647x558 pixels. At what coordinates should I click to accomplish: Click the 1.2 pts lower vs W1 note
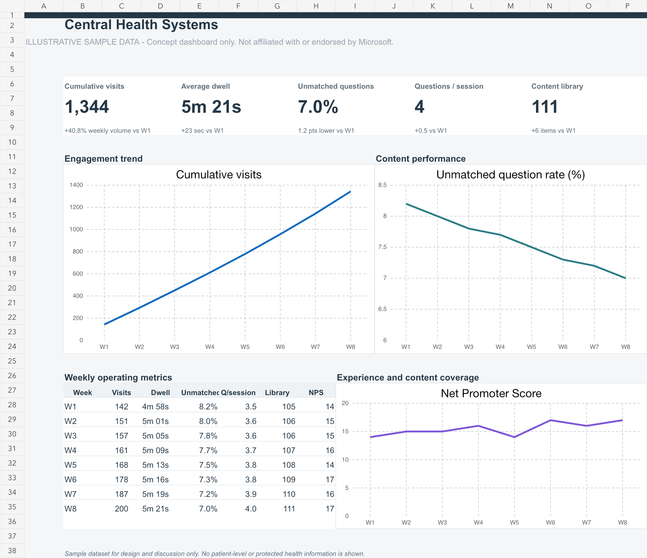(326, 131)
